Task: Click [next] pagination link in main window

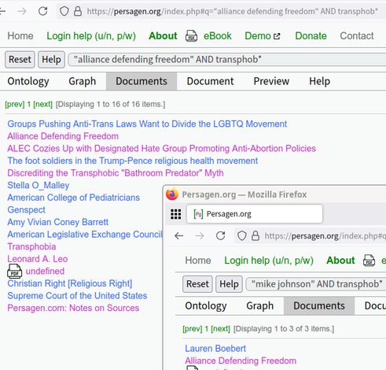Action: click(x=42, y=105)
